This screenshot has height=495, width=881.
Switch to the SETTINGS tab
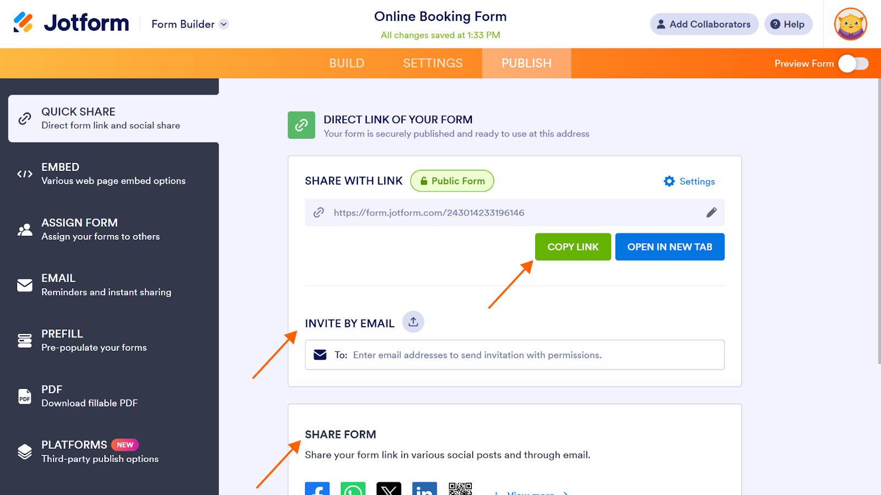433,63
